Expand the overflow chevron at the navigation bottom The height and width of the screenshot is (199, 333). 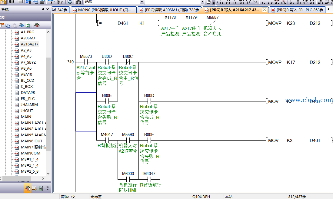(48, 188)
